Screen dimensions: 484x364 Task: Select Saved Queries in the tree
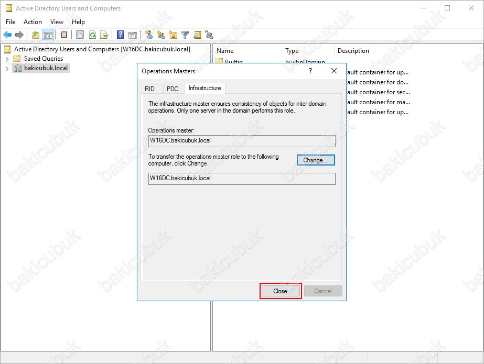tap(44, 59)
